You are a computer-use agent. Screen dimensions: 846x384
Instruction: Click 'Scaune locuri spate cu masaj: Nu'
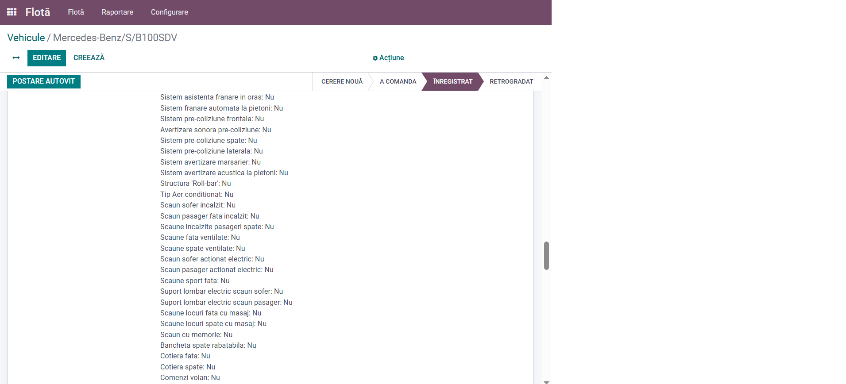pos(213,324)
